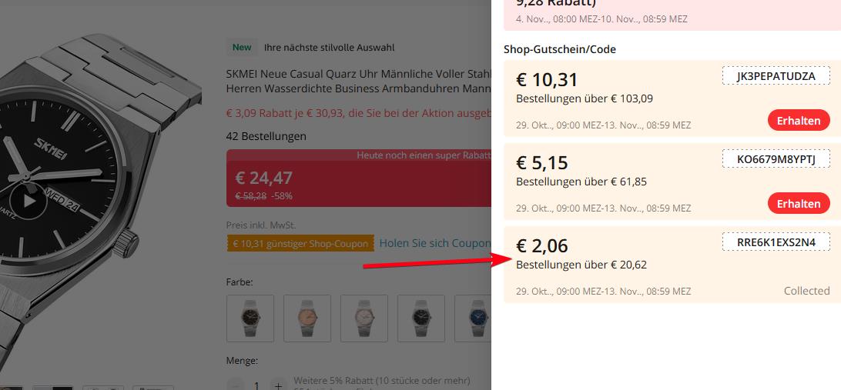Select the blue dial watch color swatch

click(x=474, y=318)
